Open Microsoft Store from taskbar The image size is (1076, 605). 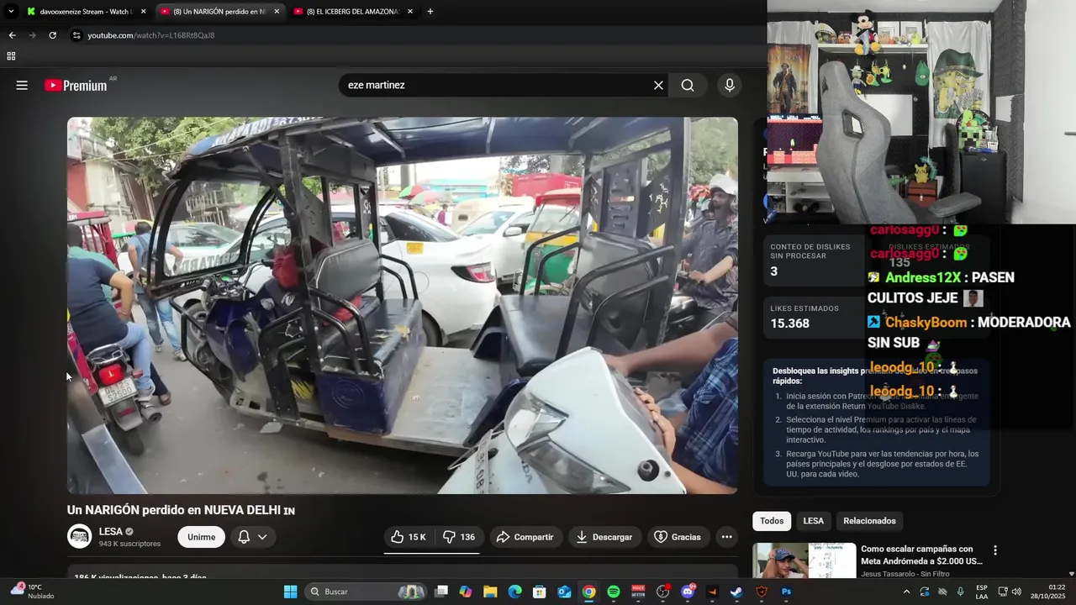540,592
